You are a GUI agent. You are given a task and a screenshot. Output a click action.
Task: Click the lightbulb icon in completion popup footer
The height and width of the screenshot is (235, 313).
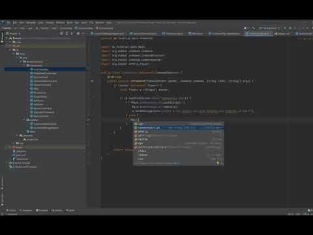pos(218,163)
